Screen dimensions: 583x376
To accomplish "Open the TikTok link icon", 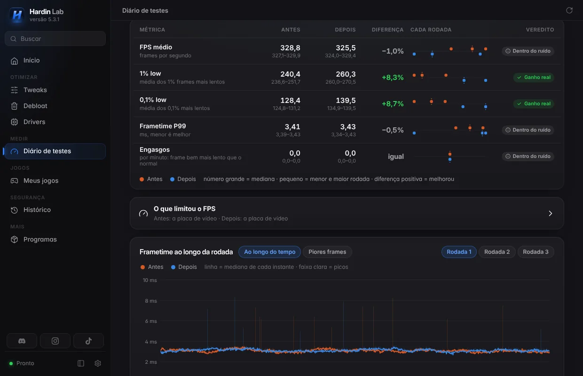I will point(88,341).
